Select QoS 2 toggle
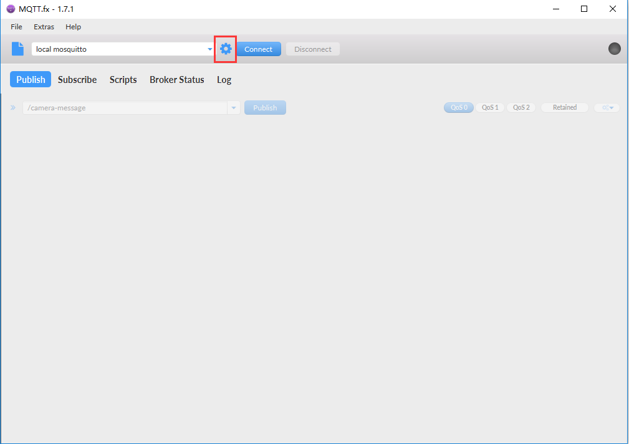This screenshot has height=444, width=629. click(521, 107)
